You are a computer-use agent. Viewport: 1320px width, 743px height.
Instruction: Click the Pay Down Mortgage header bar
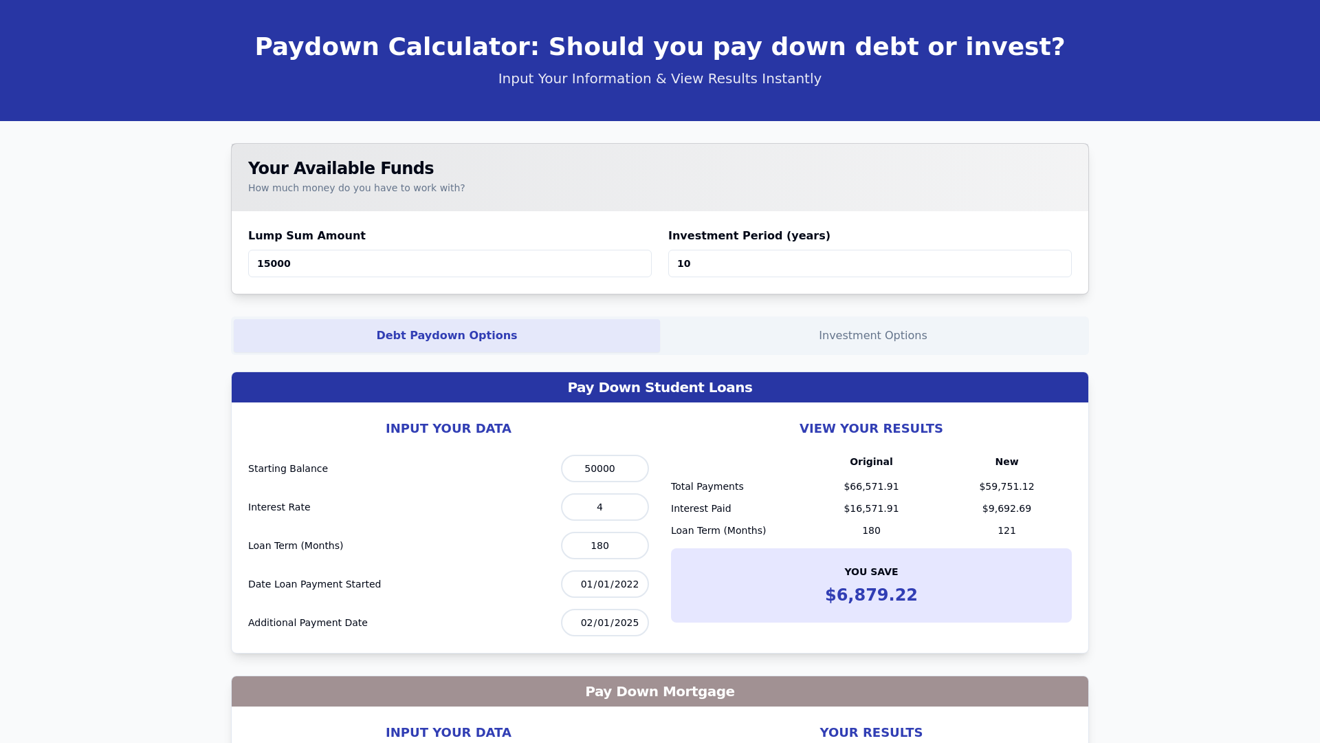pyautogui.click(x=659, y=691)
